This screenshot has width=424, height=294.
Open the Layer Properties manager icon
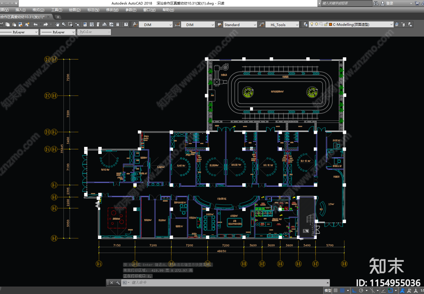click(x=305, y=24)
